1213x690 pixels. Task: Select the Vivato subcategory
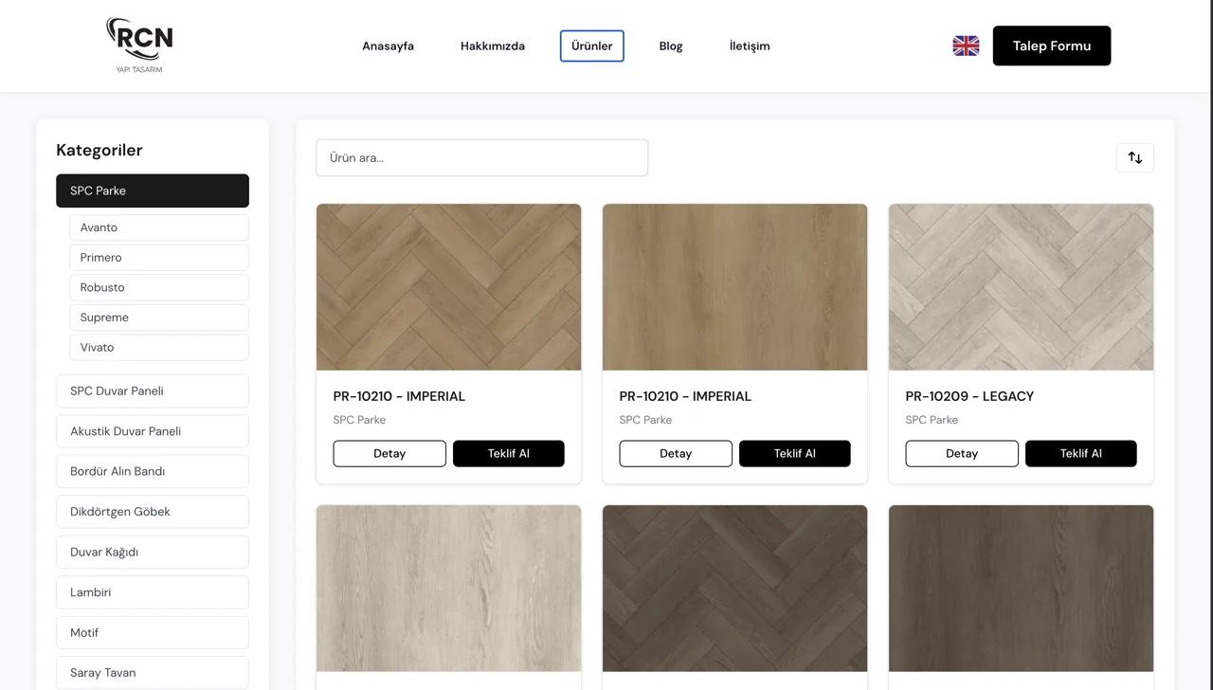point(159,347)
